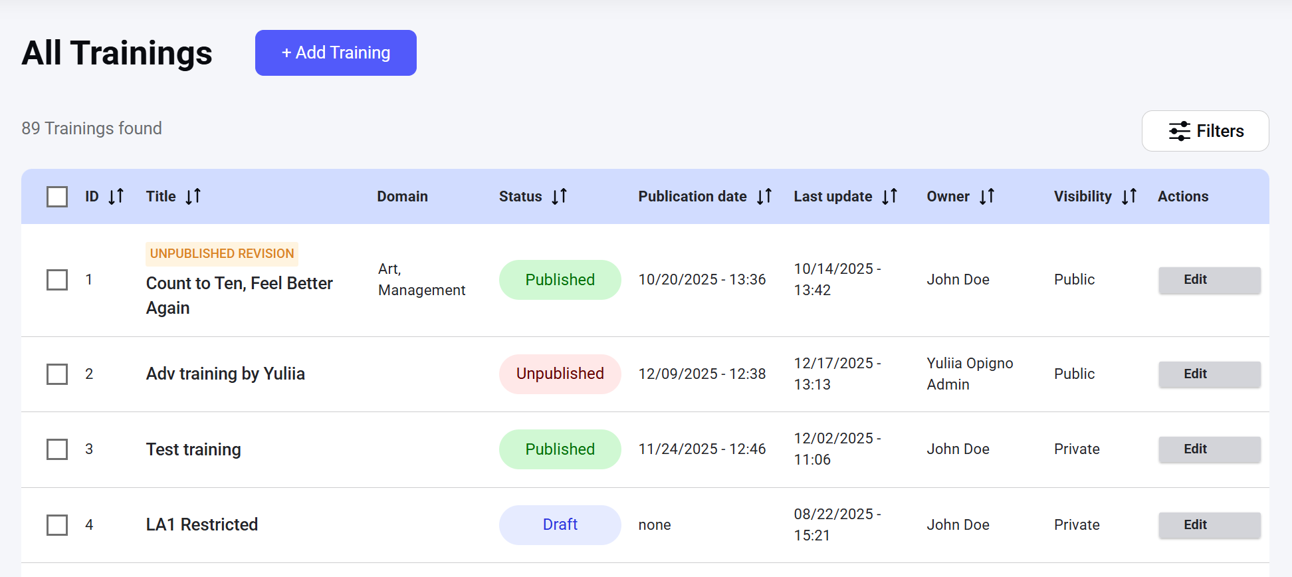Click the All Trainings heading

point(117,53)
